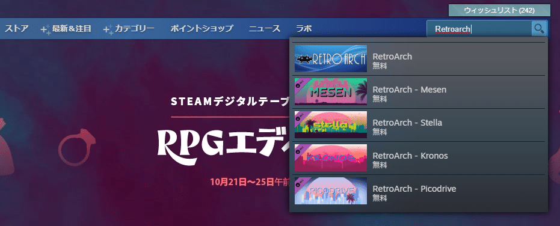Go to ポイントショップ tab
The height and width of the screenshot is (226, 560).
click(202, 29)
